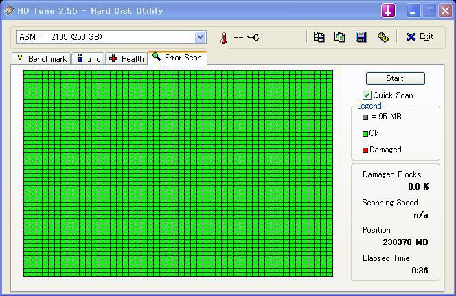Open the ASMT 2105 drive dropdown
Viewport: 456px width, 296px height.
coord(200,37)
